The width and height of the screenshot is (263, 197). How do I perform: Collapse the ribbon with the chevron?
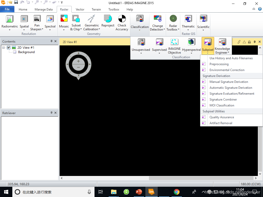(x=254, y=9)
